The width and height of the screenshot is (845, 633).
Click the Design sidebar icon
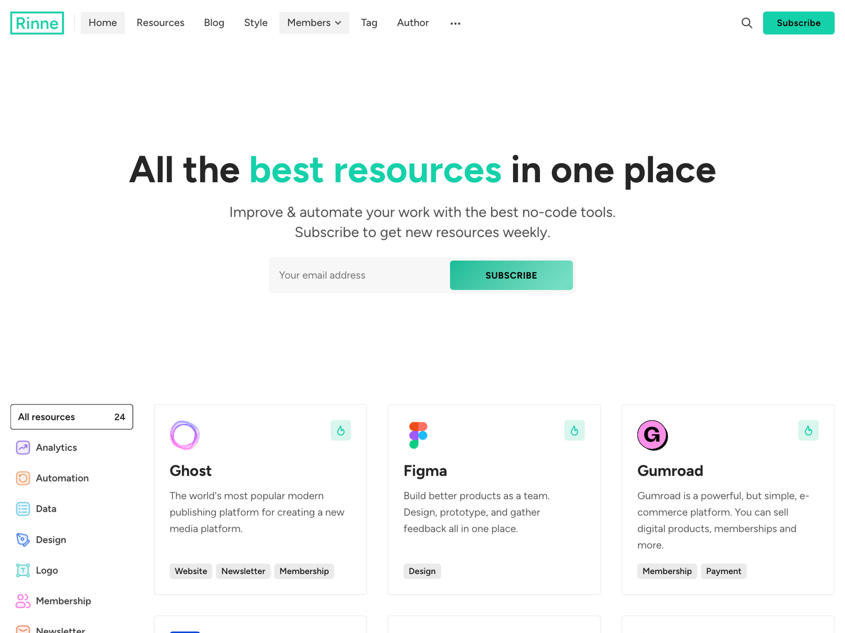tap(22, 539)
